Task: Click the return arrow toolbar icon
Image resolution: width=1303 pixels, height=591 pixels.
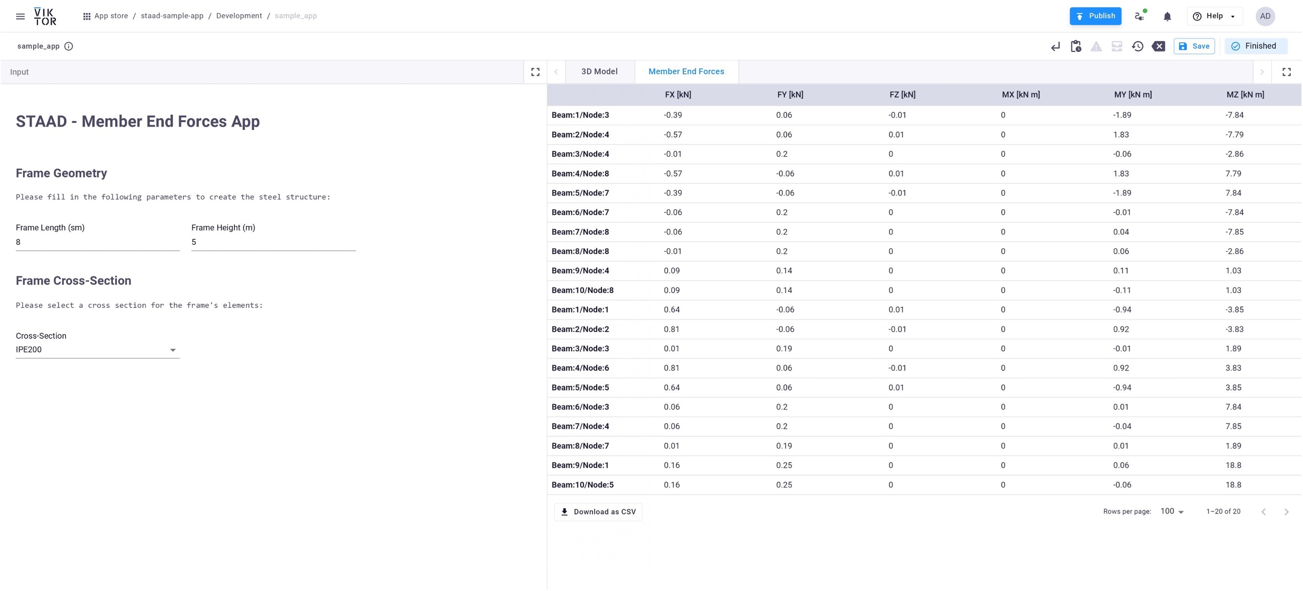Action: click(x=1055, y=46)
